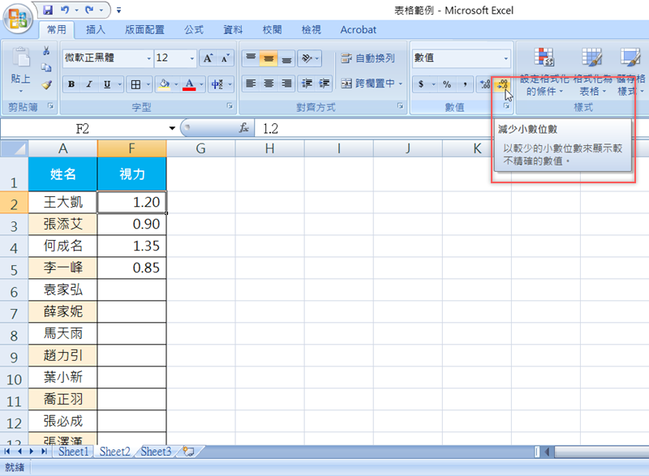Image resolution: width=649 pixels, height=476 pixels.
Task: Expand the fill color dropdown arrow
Action: pos(176,84)
